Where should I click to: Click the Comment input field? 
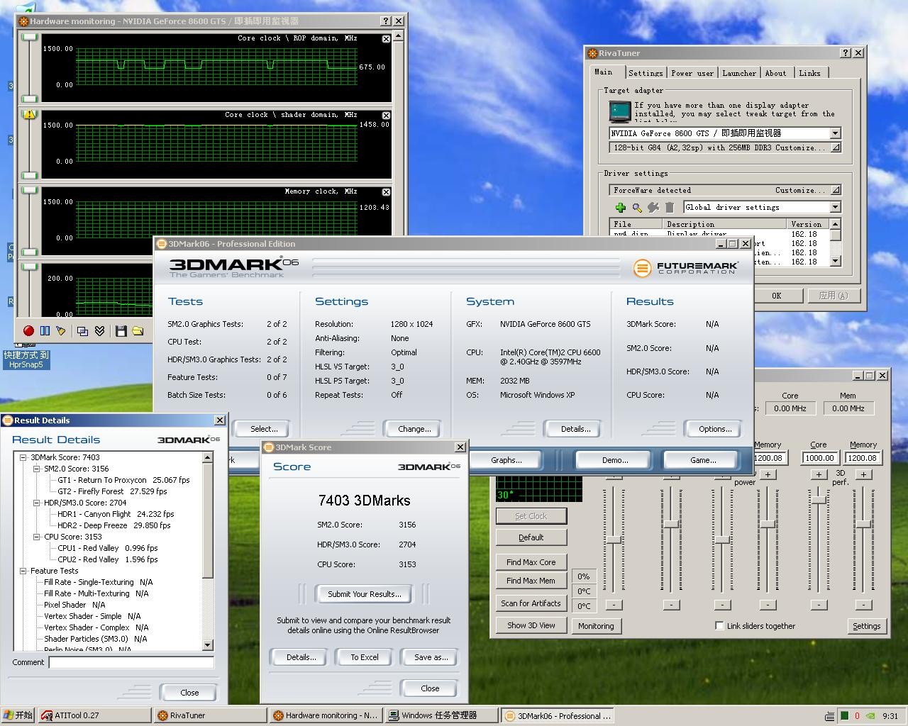point(131,662)
